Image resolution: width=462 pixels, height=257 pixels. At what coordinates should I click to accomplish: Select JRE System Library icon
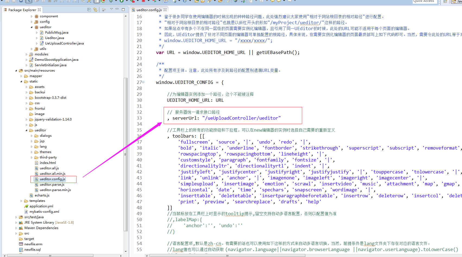(21, 223)
